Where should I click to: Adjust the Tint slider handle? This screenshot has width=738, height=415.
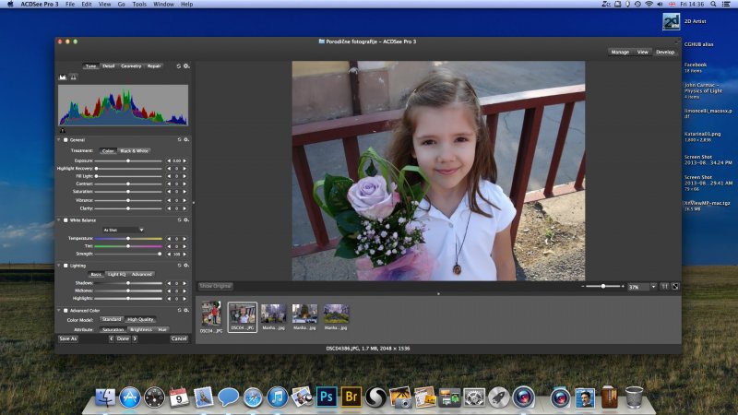pyautogui.click(x=128, y=246)
